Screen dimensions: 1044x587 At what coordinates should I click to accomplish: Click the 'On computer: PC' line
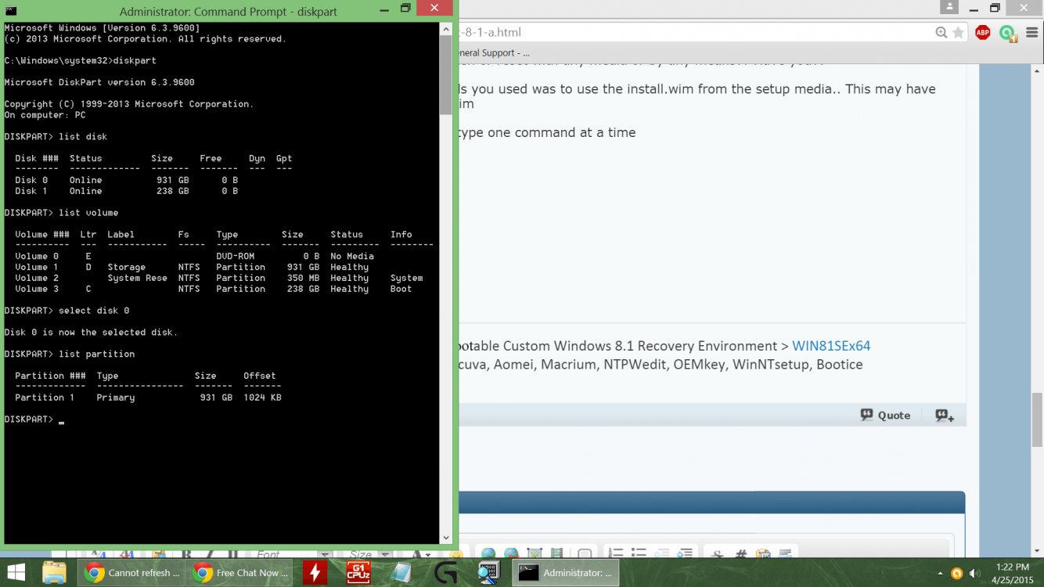pyautogui.click(x=45, y=115)
